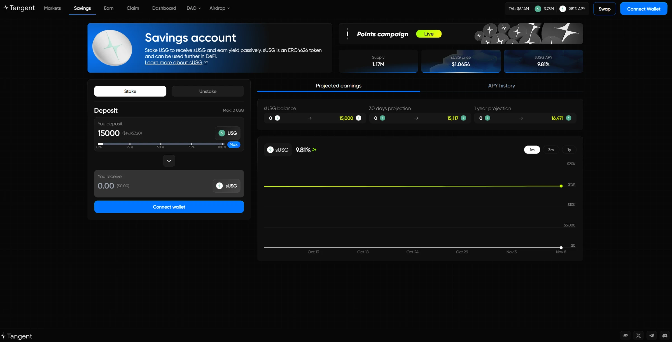This screenshot has height=342, width=672.
Task: Click the Swap button
Action: click(x=605, y=9)
